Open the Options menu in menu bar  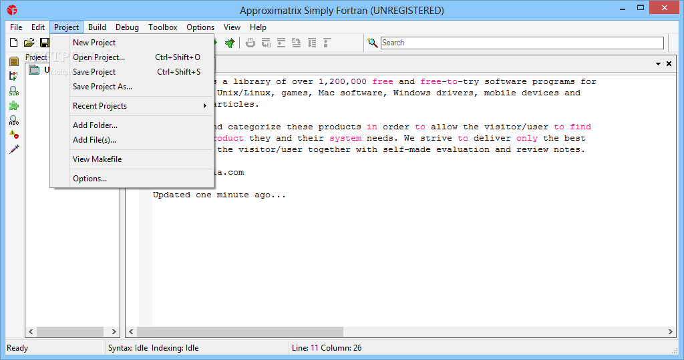tap(200, 27)
